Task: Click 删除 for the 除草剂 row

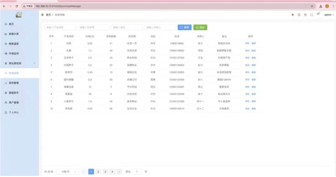Action: coord(254,72)
